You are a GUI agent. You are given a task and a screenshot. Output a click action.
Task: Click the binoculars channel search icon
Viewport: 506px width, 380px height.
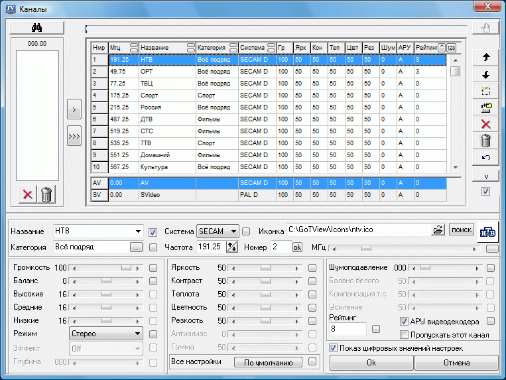tap(36, 28)
